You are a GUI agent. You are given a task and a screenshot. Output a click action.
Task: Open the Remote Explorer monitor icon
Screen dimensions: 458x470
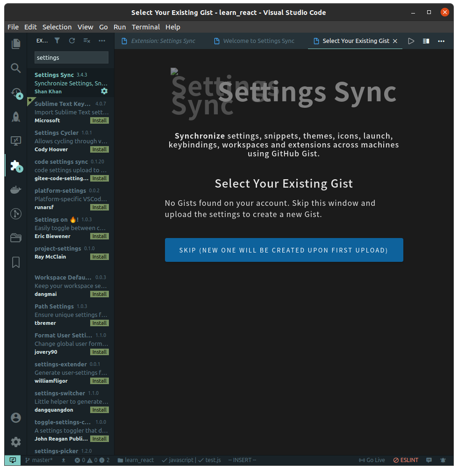point(15,141)
